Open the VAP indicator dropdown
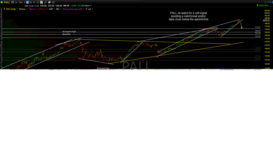This screenshot has width=273, height=157. coord(54,9)
